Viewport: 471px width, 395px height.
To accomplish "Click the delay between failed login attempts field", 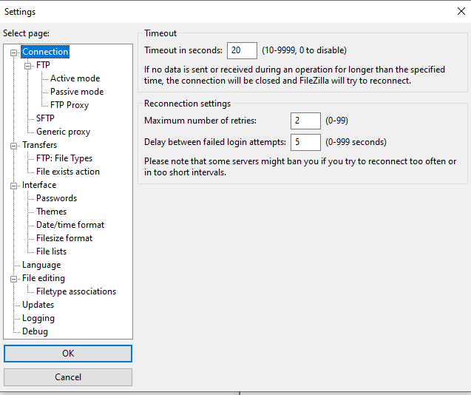I will tap(305, 142).
